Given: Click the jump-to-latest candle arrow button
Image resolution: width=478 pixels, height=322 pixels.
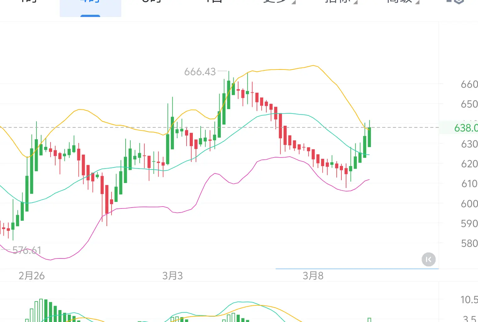Looking at the screenshot, I should click(x=428, y=259).
